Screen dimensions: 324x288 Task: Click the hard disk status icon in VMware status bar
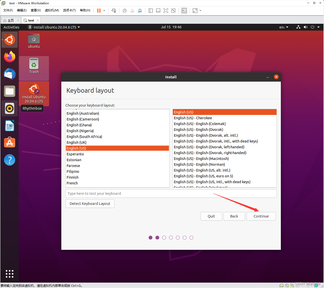tap(281, 285)
